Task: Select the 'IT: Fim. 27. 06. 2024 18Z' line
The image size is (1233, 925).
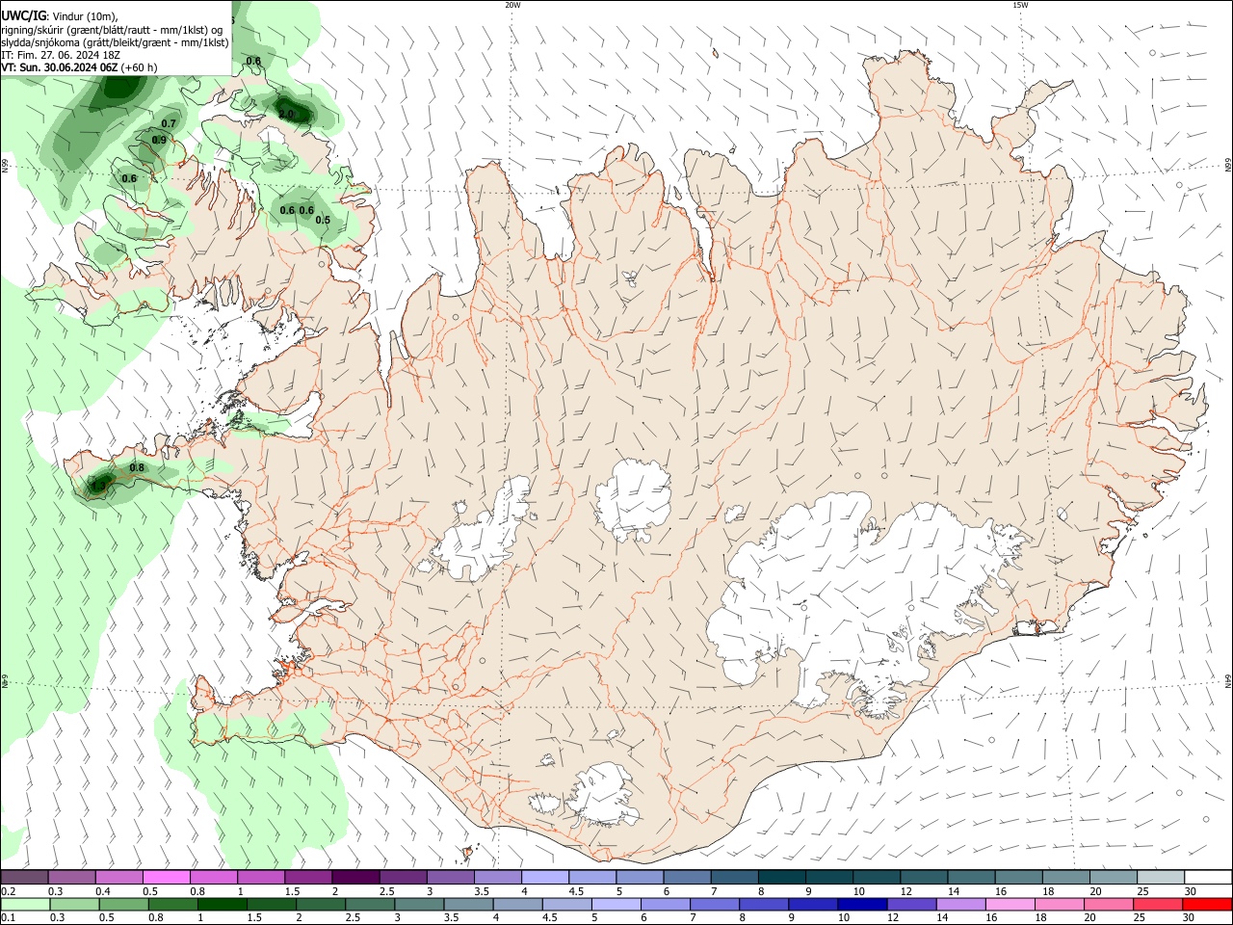Action: click(61, 55)
